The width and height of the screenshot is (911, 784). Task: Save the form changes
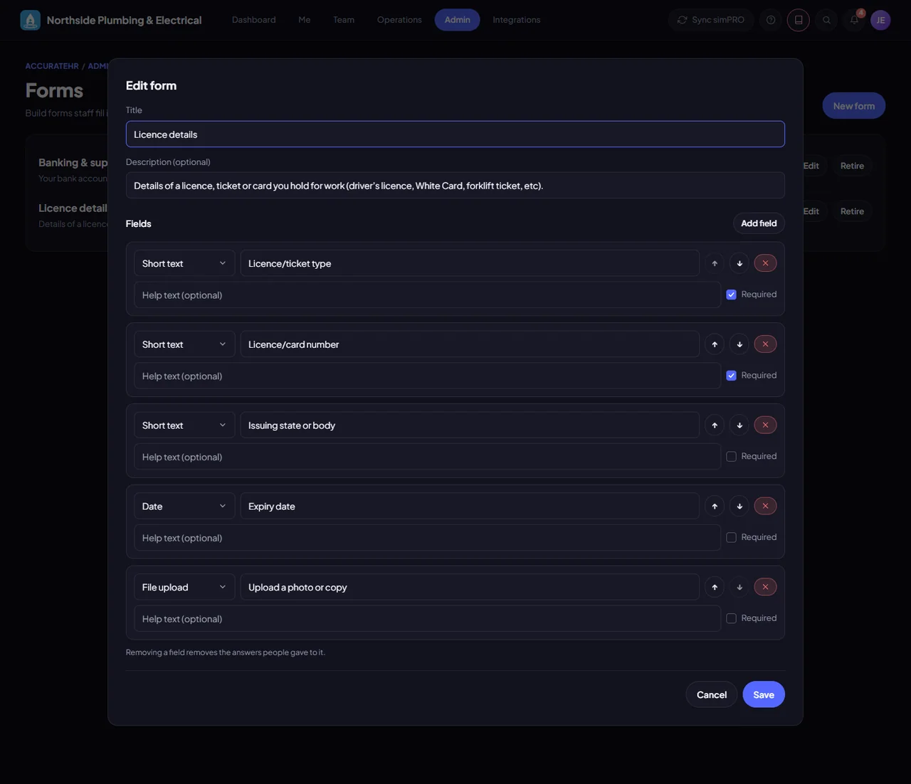(x=764, y=695)
